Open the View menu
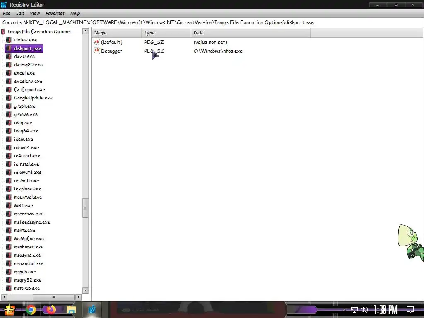This screenshot has width=424, height=318. [x=35, y=13]
